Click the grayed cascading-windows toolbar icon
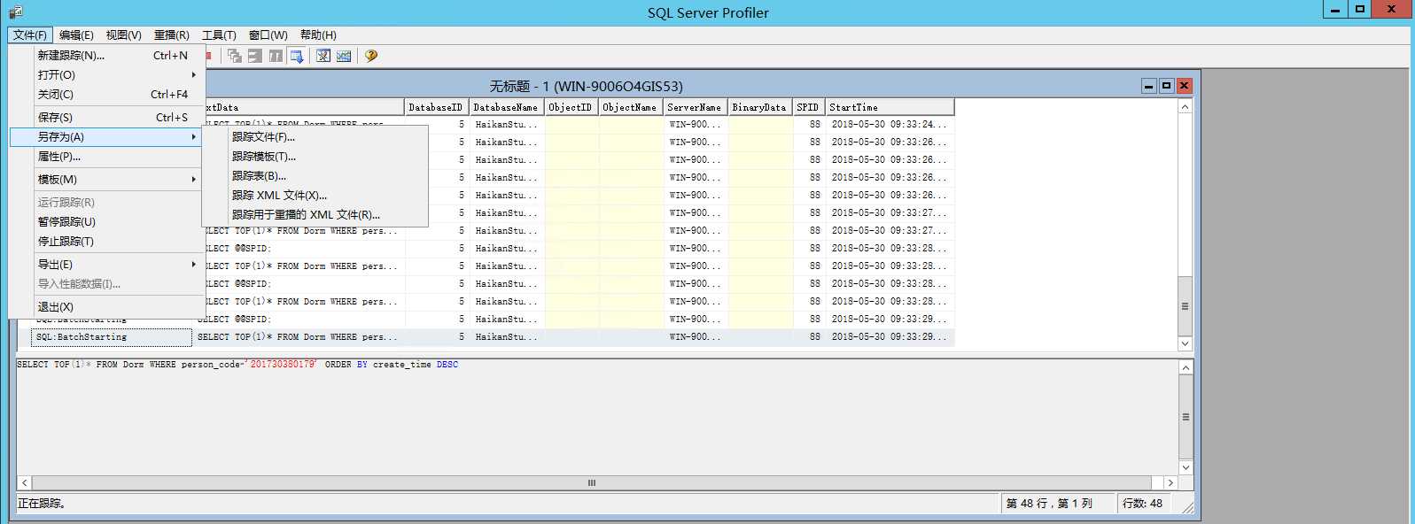1415x524 pixels. pyautogui.click(x=235, y=56)
